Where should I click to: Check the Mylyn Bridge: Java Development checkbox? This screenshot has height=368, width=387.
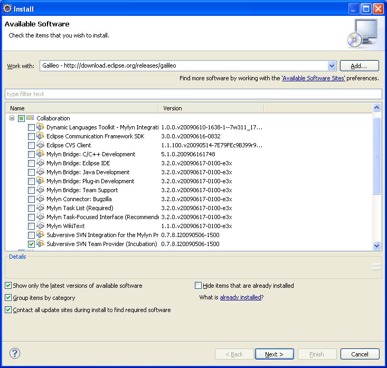point(31,172)
